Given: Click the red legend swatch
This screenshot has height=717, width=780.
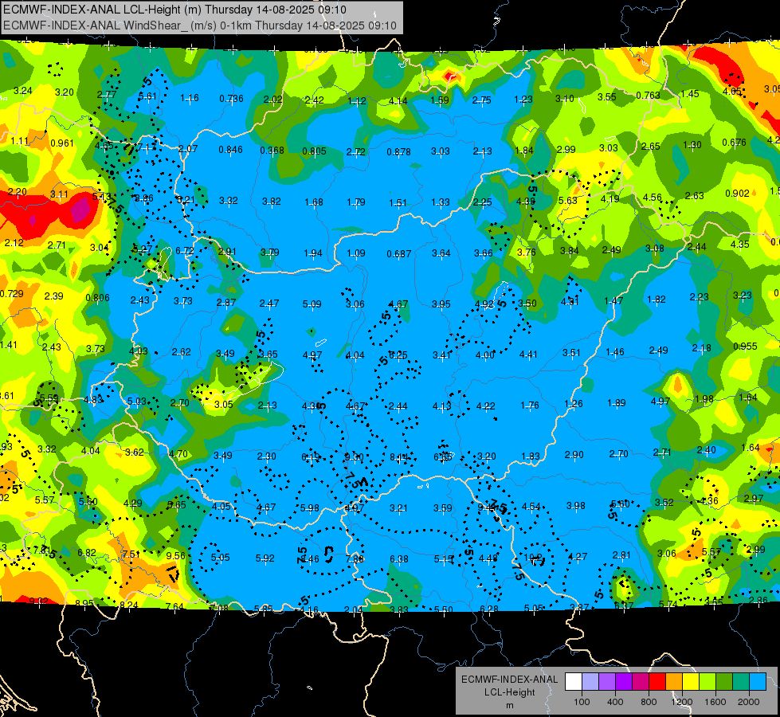Looking at the screenshot, I should tap(657, 682).
